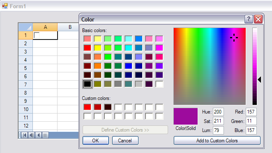Select the fourth empty custom color slot
Image resolution: width=272 pixels, height=153 pixels.
click(118, 107)
